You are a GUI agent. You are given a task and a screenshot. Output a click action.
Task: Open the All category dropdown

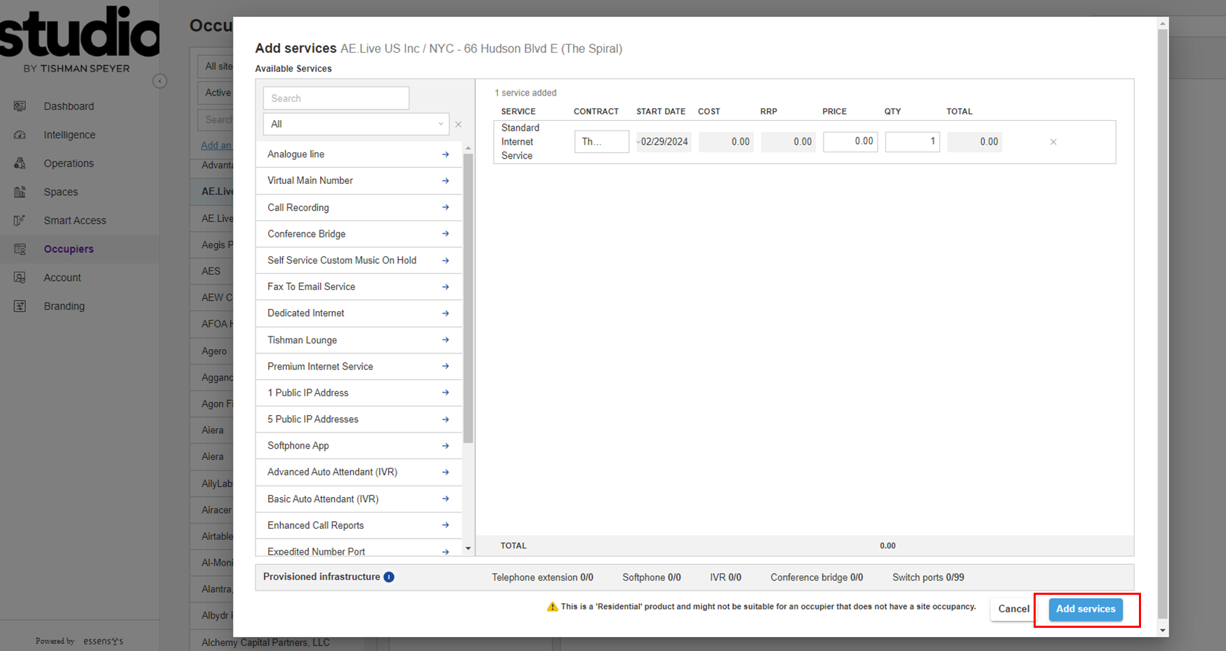355,124
